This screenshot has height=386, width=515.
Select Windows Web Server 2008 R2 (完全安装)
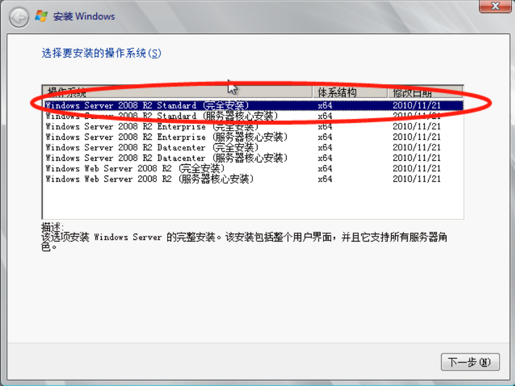pyautogui.click(x=253, y=168)
